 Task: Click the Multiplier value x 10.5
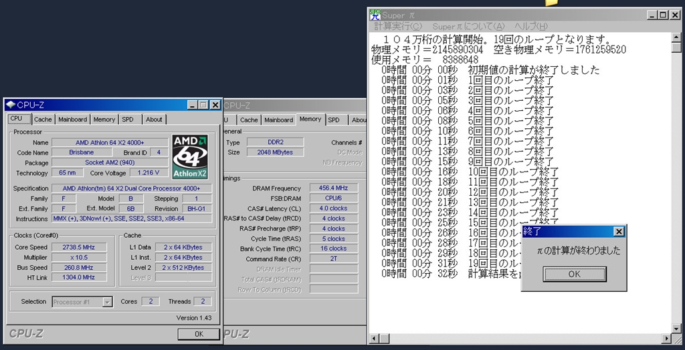click(x=79, y=257)
